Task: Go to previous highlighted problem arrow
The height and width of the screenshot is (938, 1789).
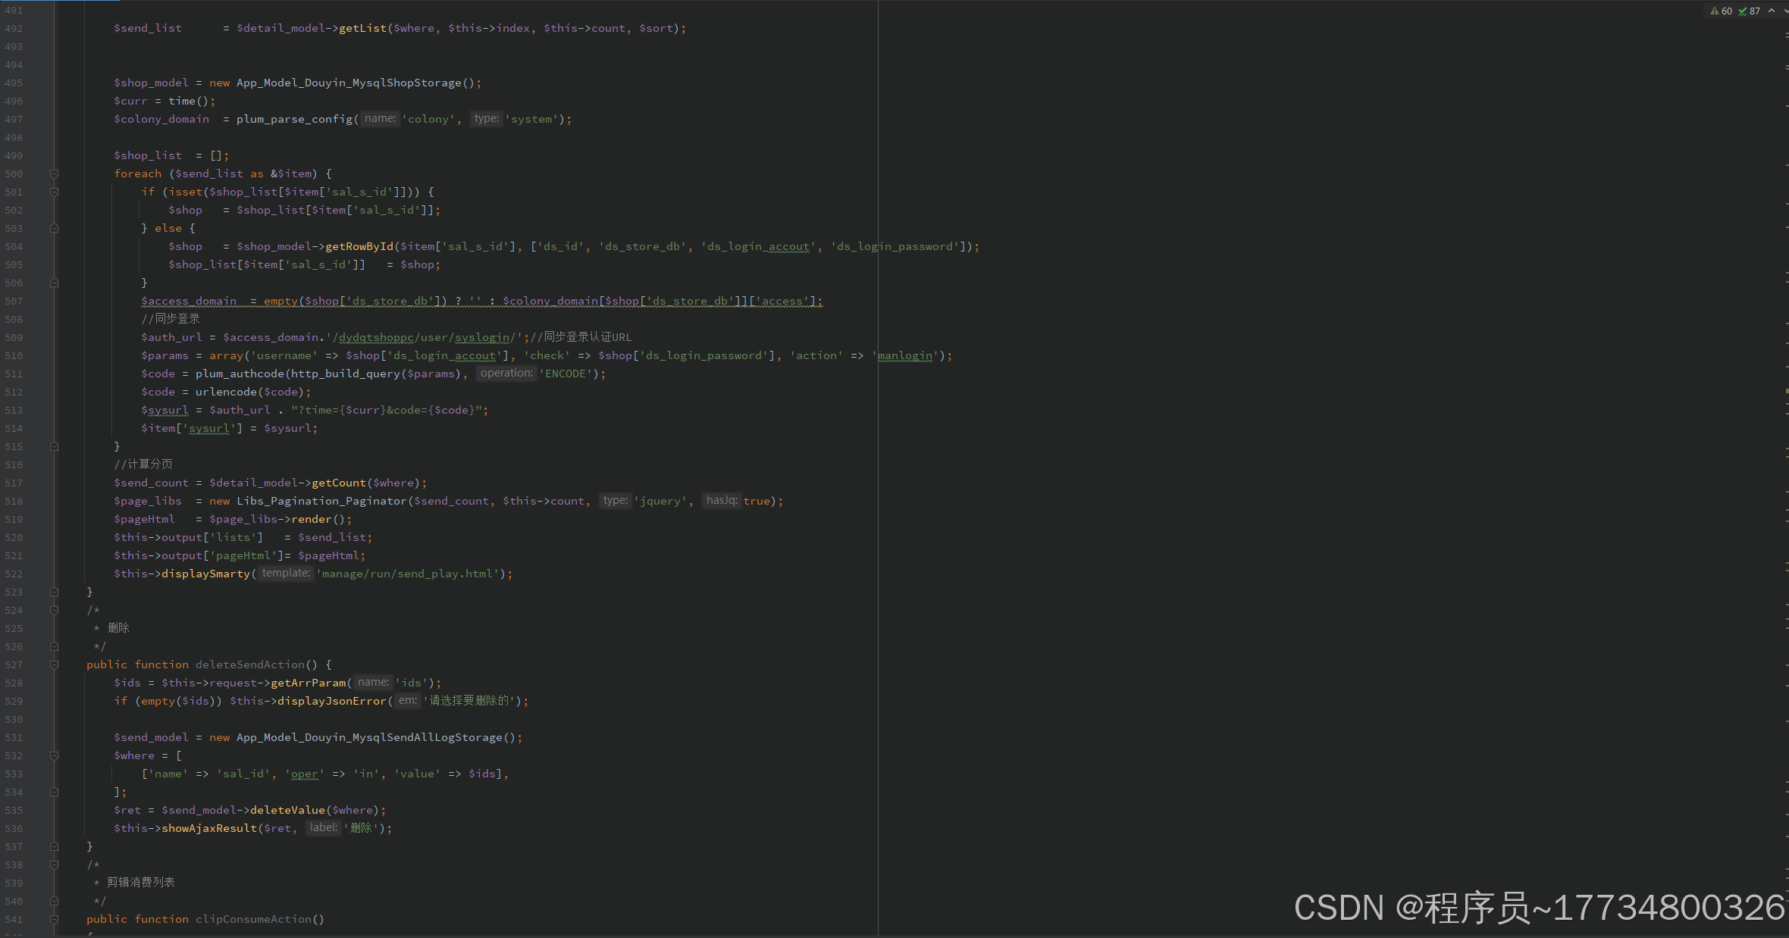Action: coord(1772,11)
